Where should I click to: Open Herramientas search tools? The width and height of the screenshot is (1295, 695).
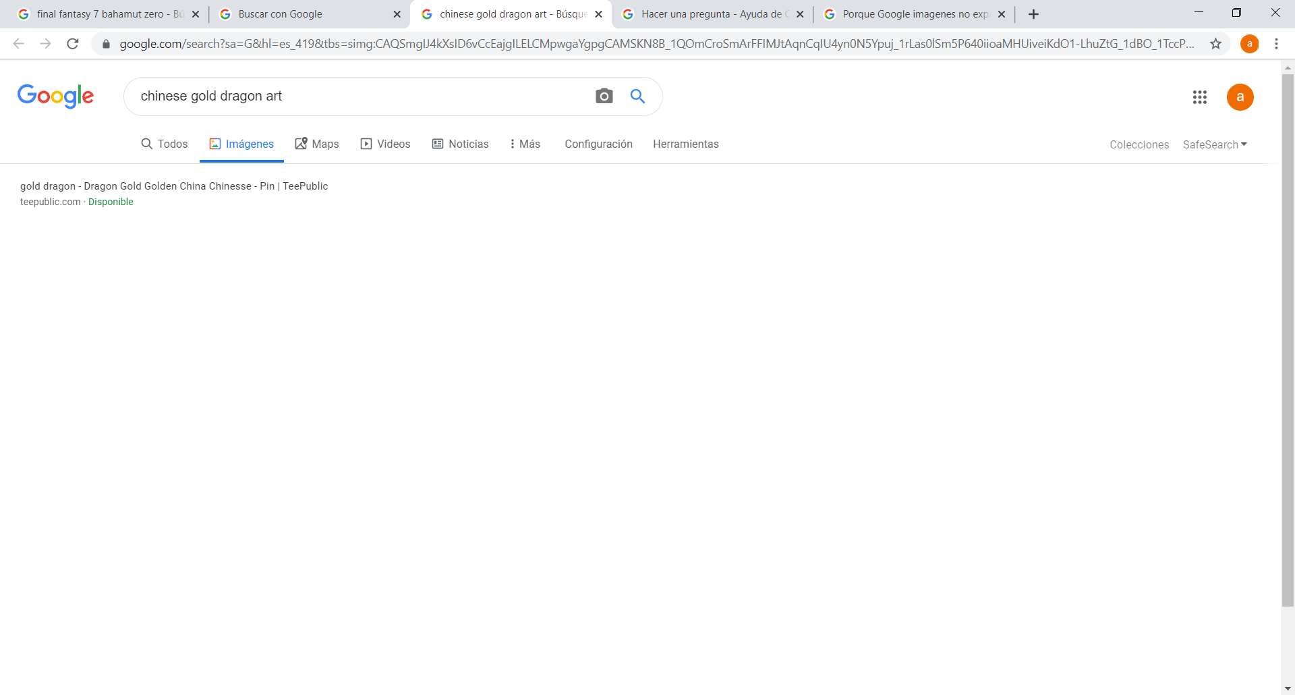pos(685,144)
